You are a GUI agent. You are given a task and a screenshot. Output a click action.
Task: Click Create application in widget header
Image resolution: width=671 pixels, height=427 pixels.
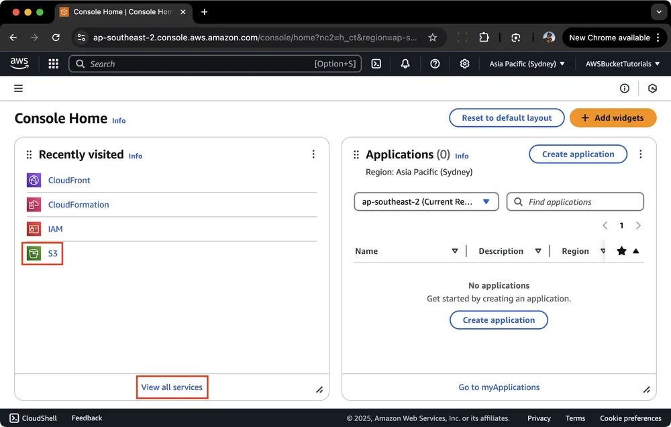click(578, 154)
